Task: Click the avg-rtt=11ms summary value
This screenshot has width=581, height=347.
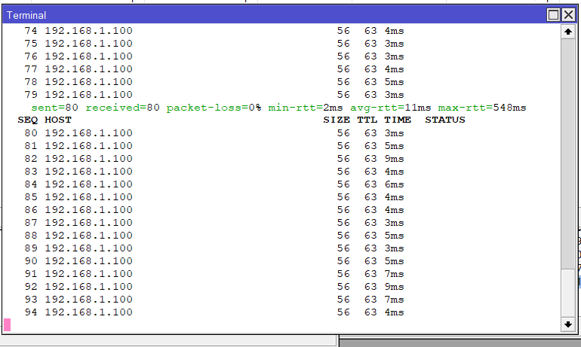Action: pos(391,108)
